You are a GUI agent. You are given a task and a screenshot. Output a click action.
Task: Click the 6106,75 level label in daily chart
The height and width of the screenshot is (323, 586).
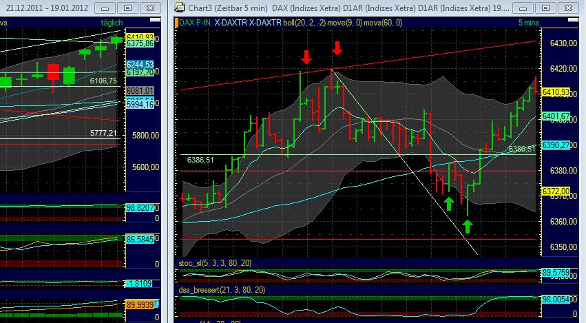pyautogui.click(x=103, y=81)
